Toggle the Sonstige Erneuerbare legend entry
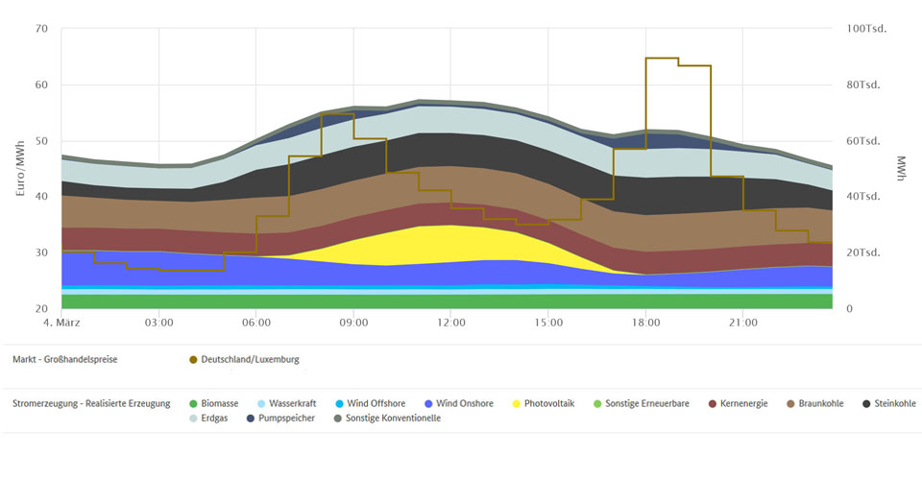Viewport: 922px width, 480px height. pos(642,403)
